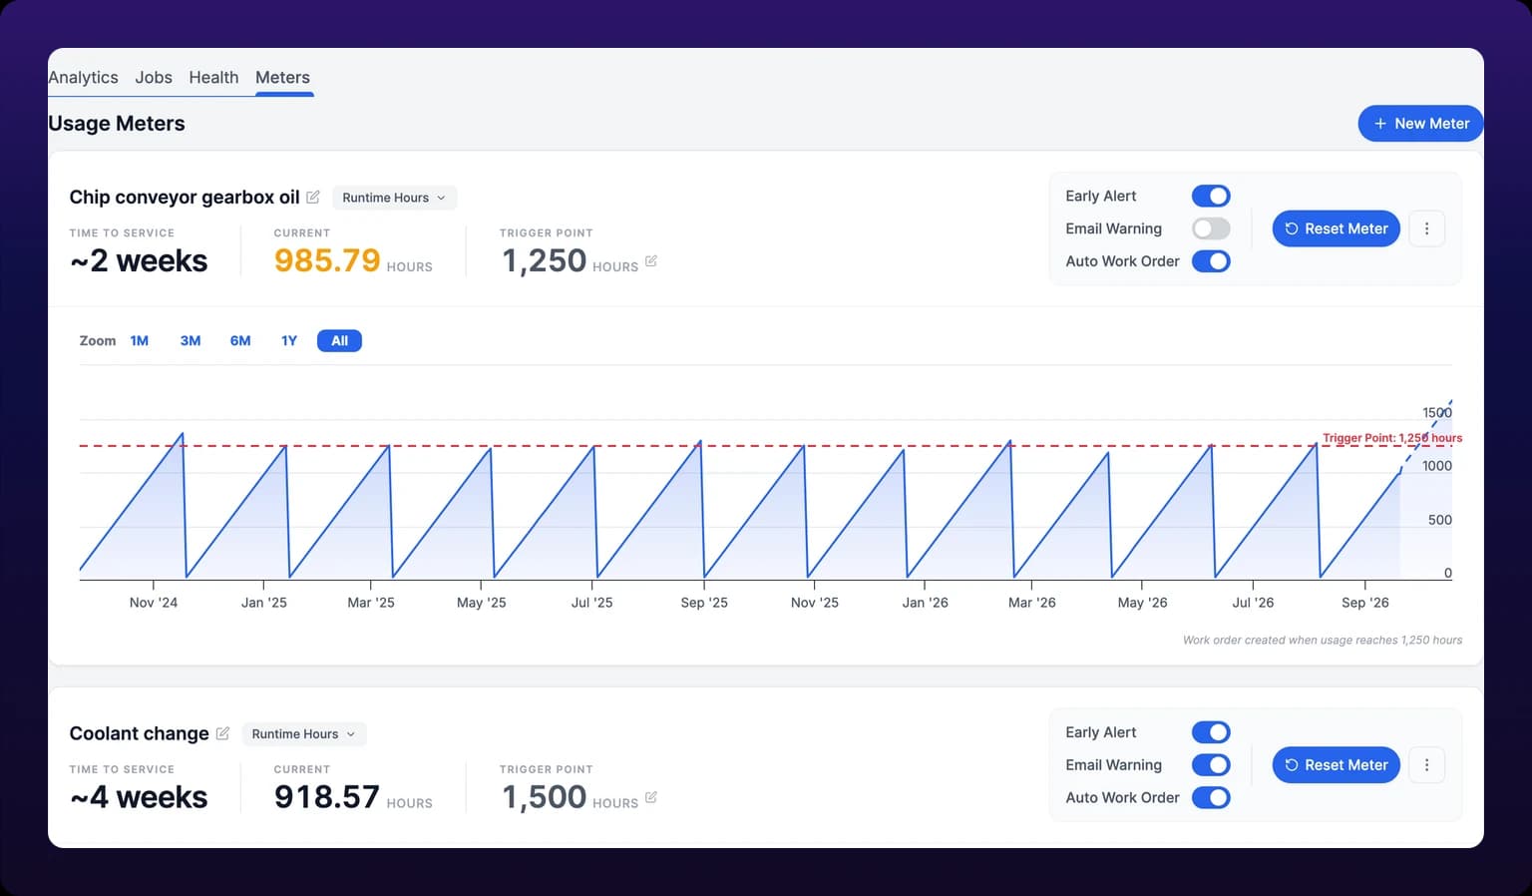
Task: Select the Meters tab
Action: click(282, 77)
